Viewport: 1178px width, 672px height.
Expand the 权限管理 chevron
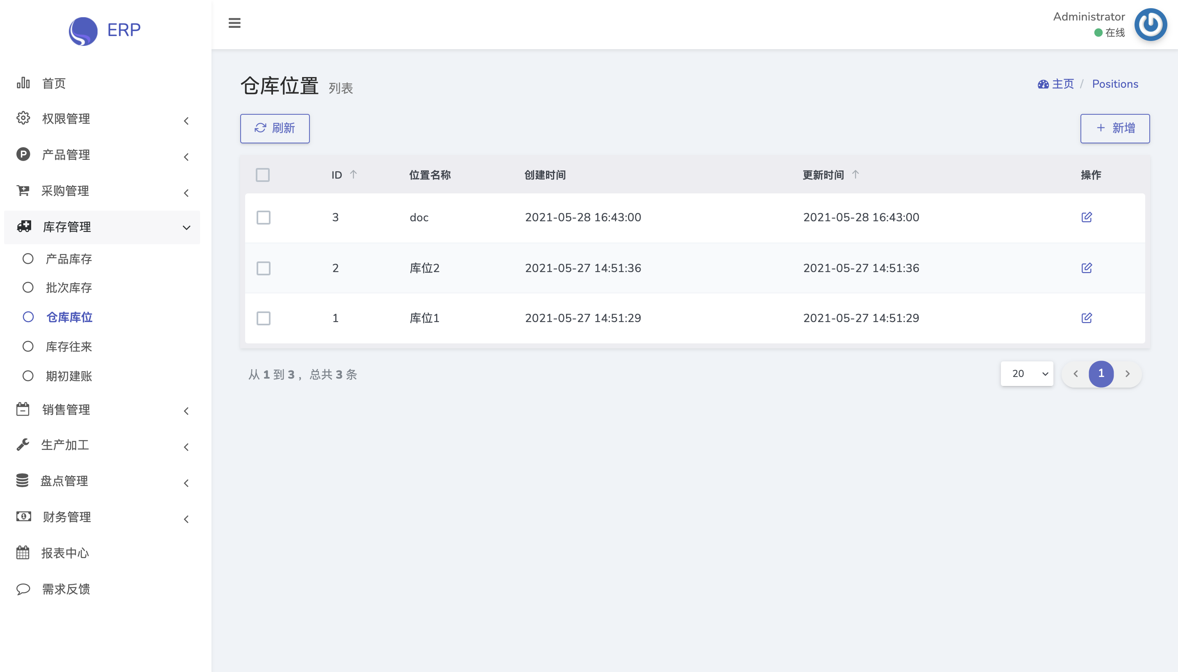(186, 121)
